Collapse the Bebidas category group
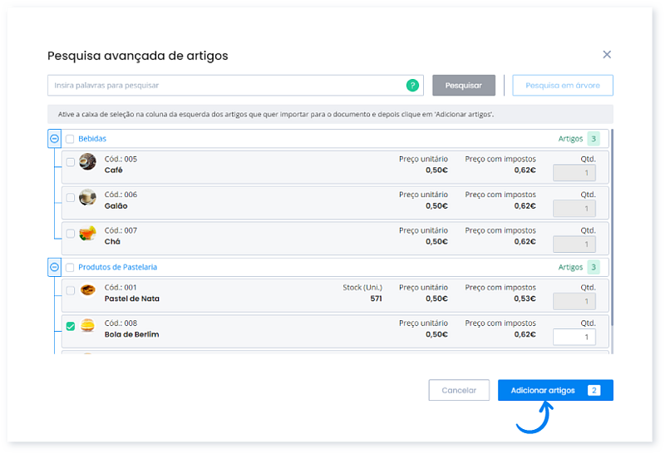This screenshot has width=665, height=454. click(55, 139)
